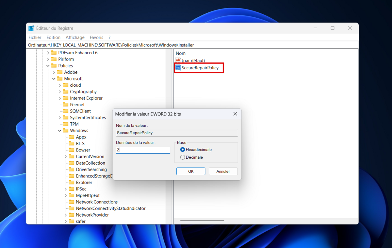Open the Favoris menu
Screen dimensions: 392x248
96,37
